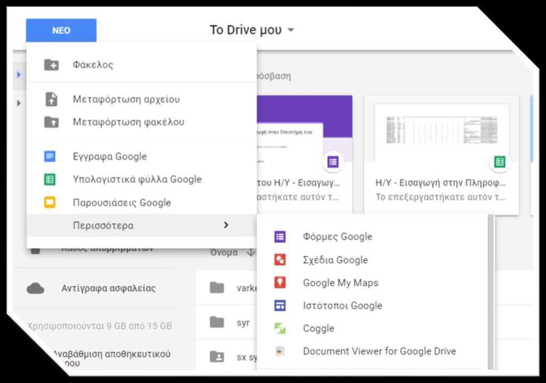Open the purple Forms file thumbnail
This screenshot has height=383, width=546.
click(x=304, y=129)
